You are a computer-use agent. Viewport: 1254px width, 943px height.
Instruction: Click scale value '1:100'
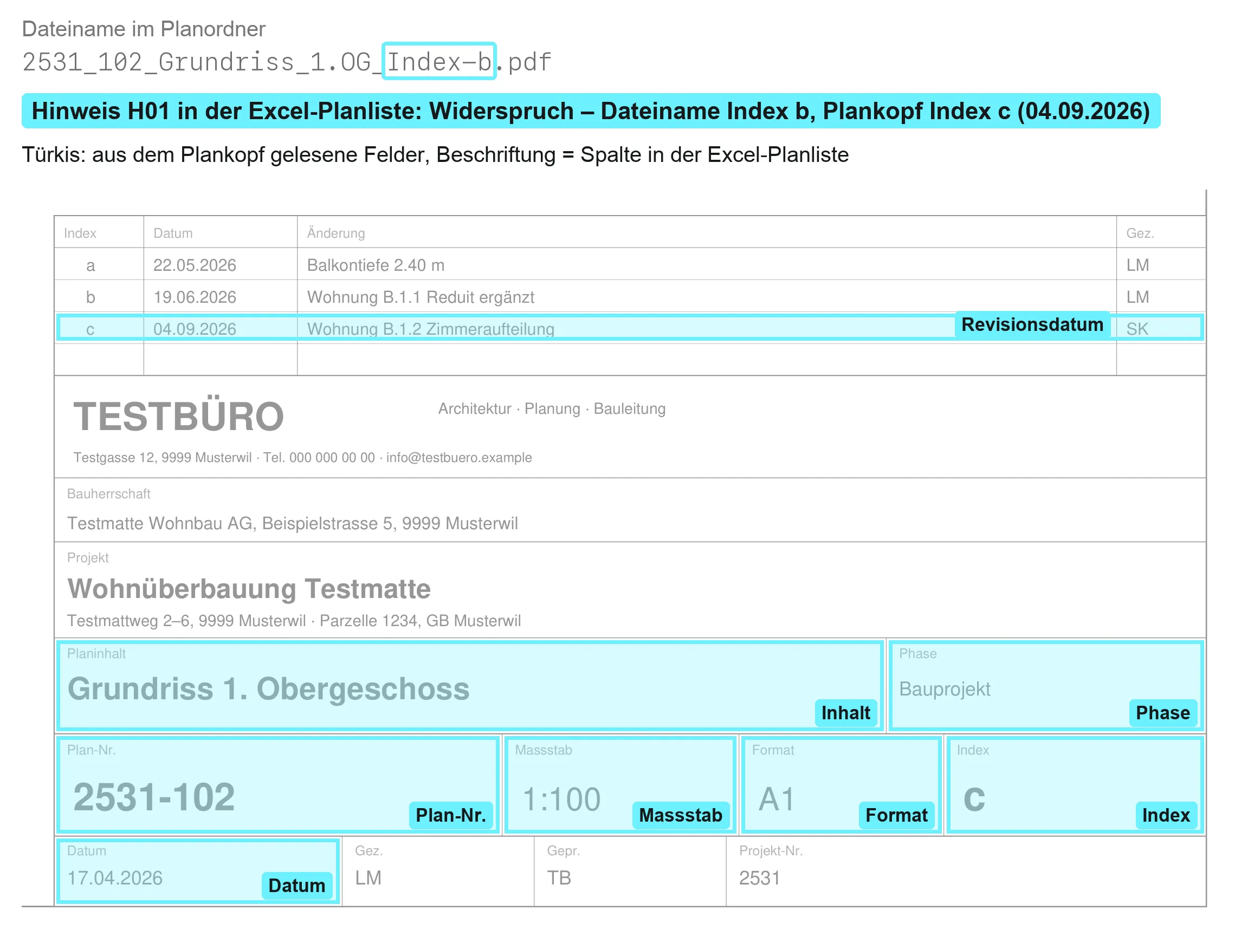[x=561, y=799]
